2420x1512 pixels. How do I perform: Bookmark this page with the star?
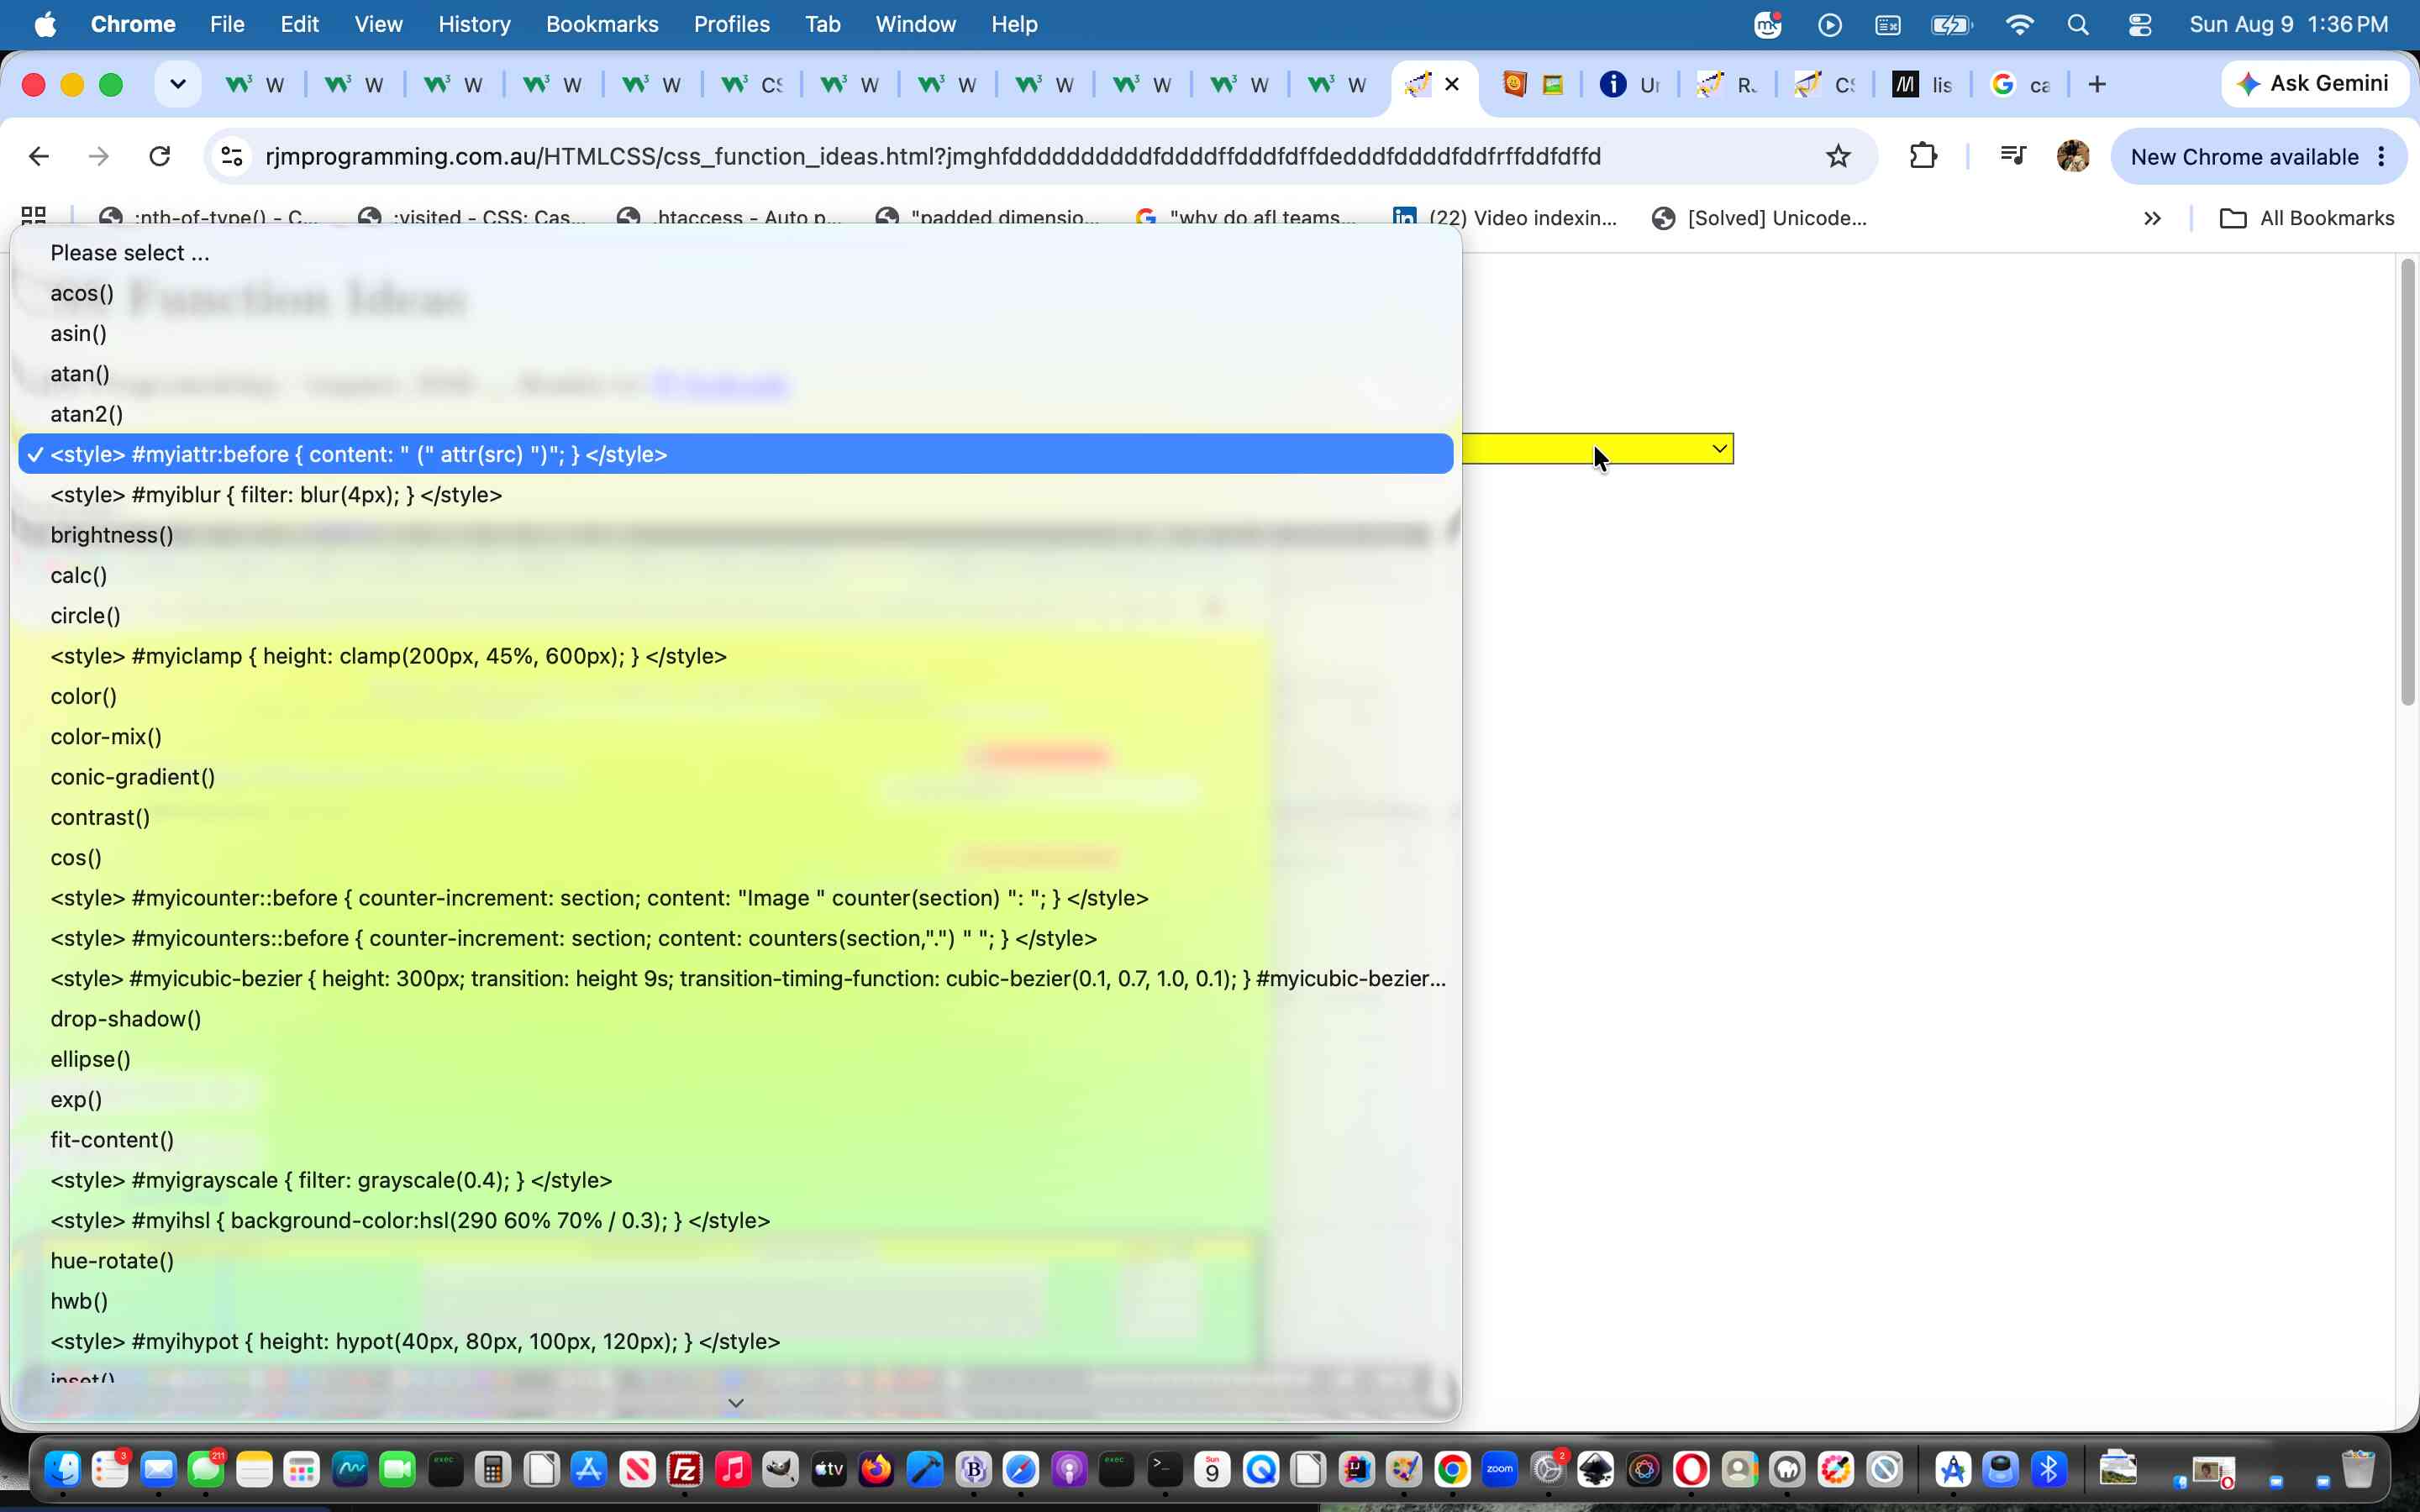tap(1838, 156)
